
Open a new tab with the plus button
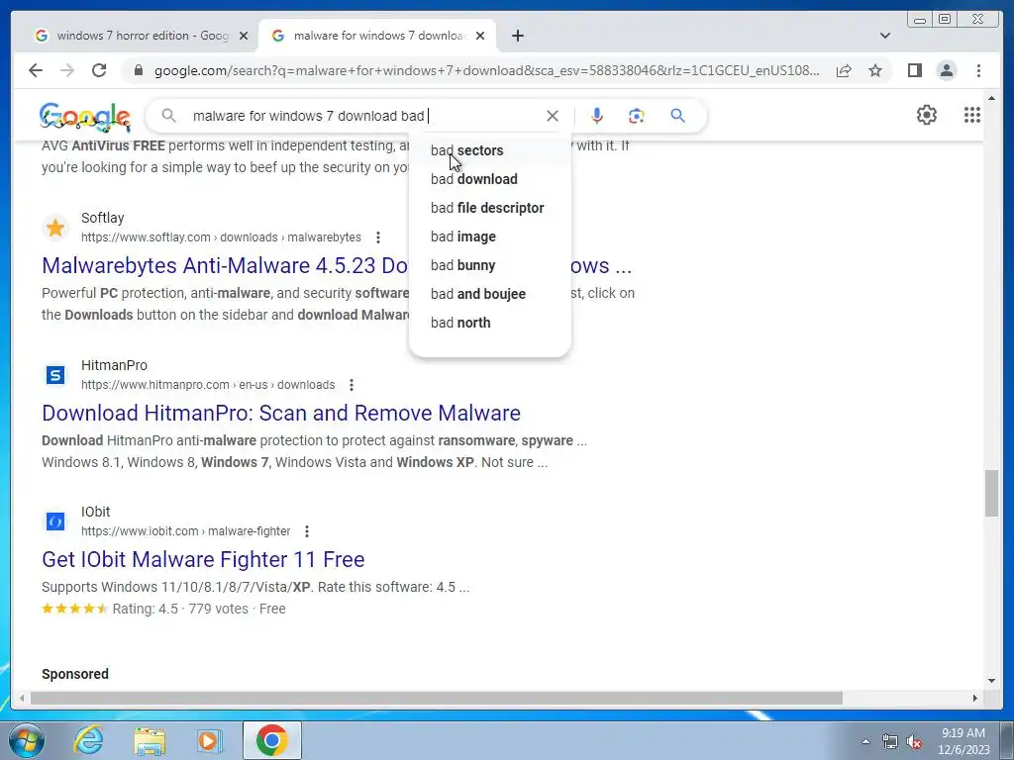click(517, 36)
